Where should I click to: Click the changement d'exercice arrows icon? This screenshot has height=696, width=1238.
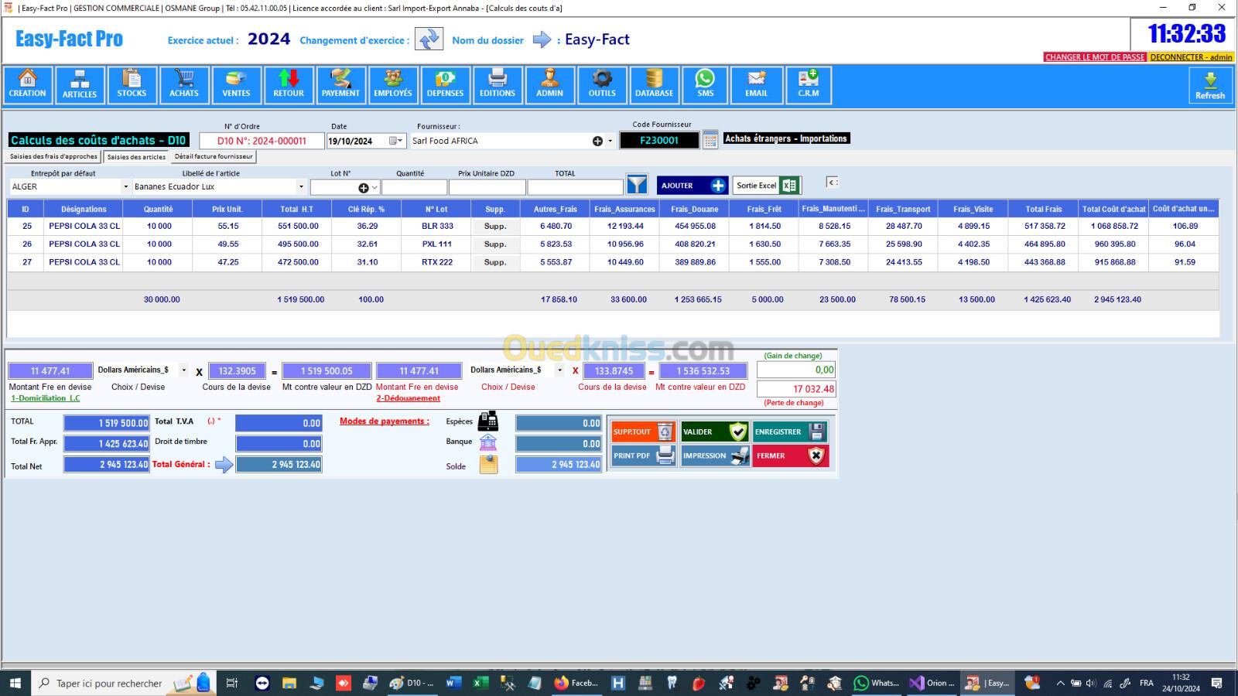tap(429, 39)
